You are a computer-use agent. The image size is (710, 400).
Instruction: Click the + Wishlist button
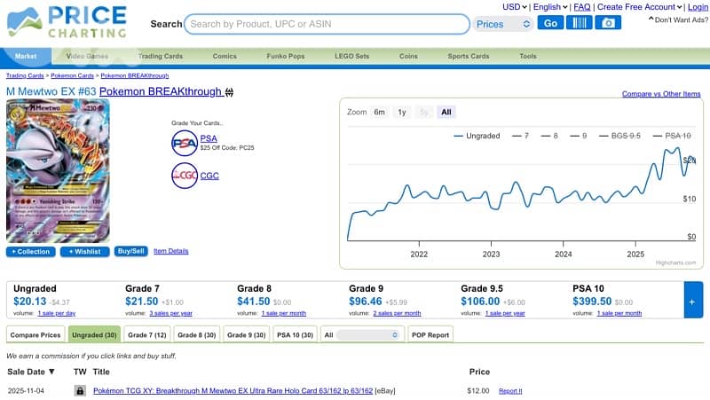(x=85, y=252)
